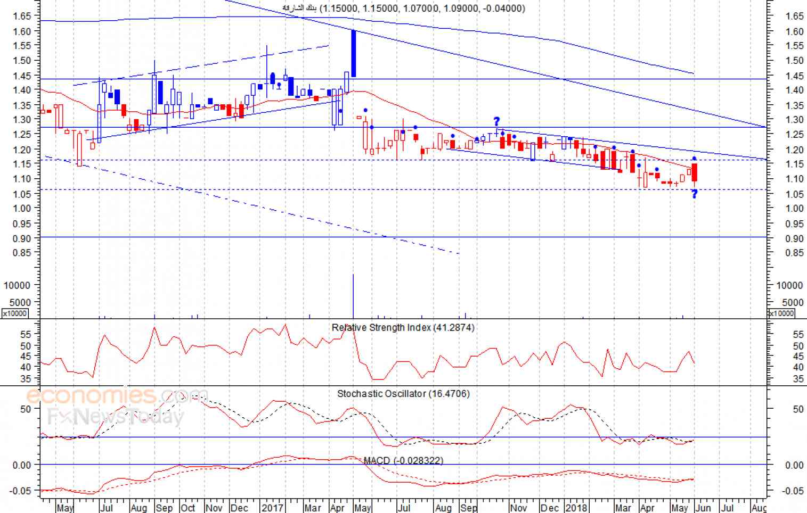
Task: Click the 10000 volume value on left axis
Action: coord(17,285)
